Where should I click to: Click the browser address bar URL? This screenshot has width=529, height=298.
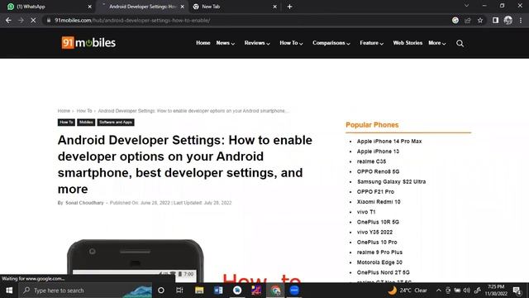point(132,20)
